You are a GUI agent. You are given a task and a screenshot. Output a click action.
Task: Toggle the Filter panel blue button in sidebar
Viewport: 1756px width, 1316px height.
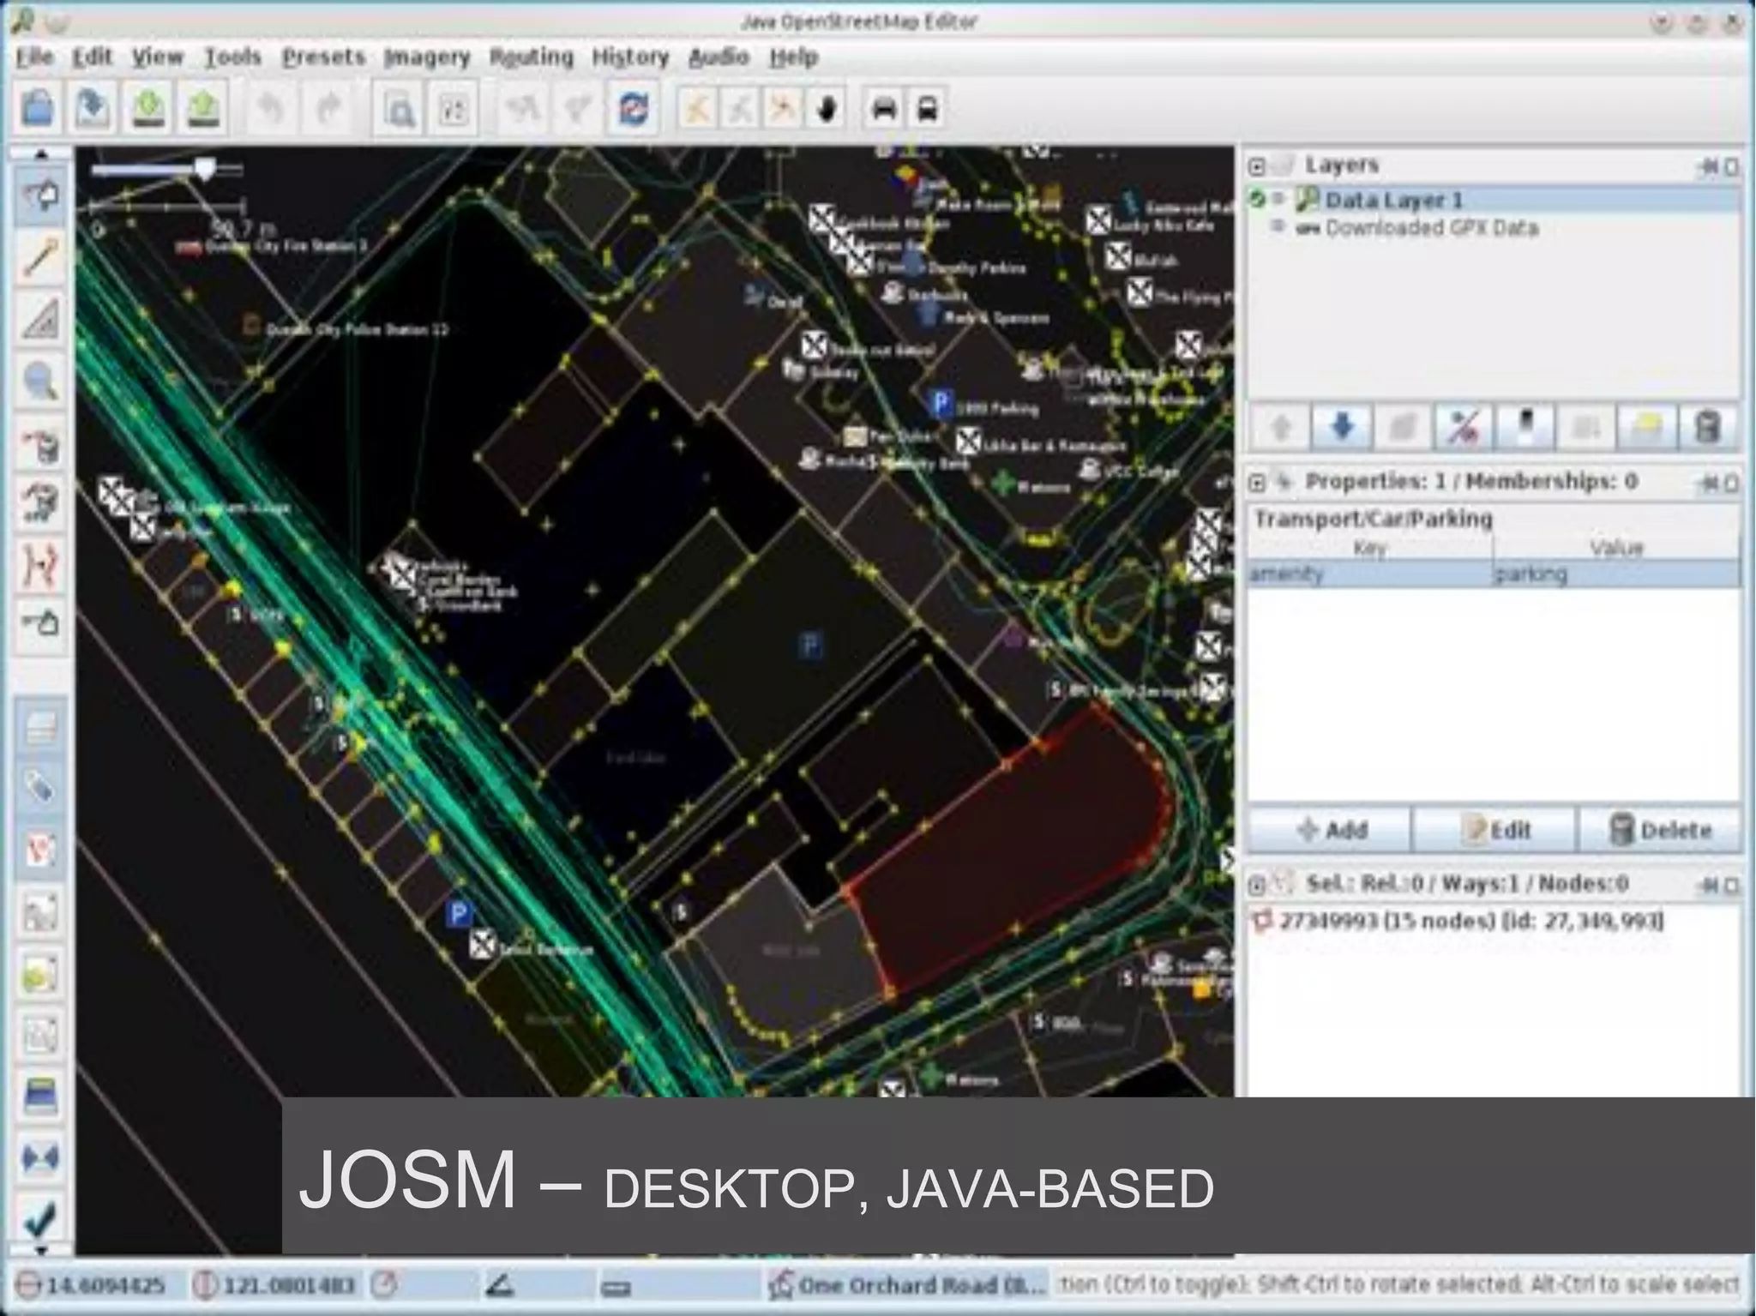coord(40,1097)
